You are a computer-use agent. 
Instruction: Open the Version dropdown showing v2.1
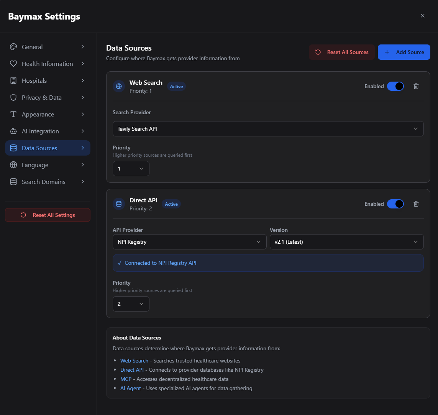[346, 242]
